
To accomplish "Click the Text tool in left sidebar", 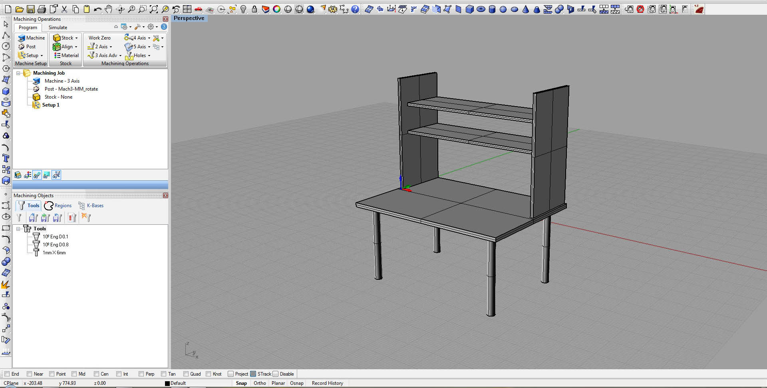I will [x=6, y=158].
